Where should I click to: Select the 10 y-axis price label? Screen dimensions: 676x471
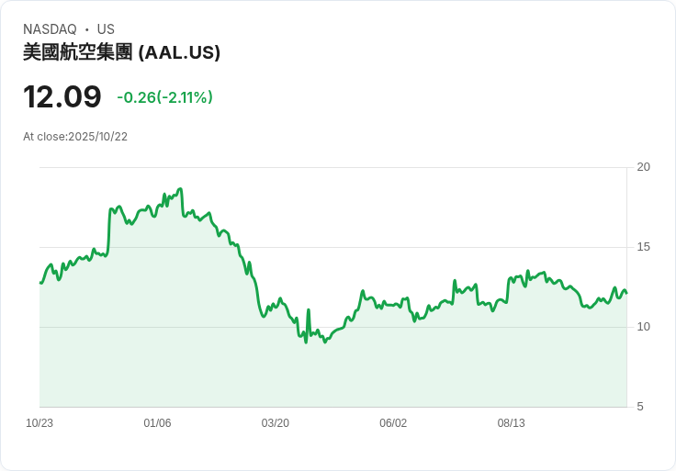[x=644, y=327]
